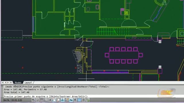
Task: Go to next layout tab arrow
Action: pyautogui.click(x=8, y=83)
